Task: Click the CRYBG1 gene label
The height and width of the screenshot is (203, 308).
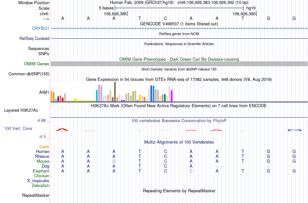Action: pos(41,28)
